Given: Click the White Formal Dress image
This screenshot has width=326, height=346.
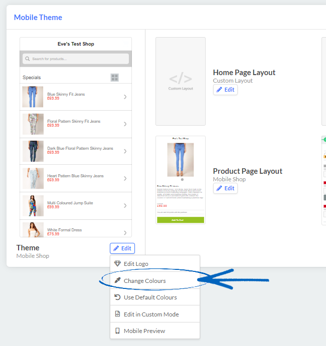Looking at the screenshot, I should (33, 230).
